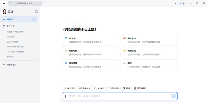The width and height of the screenshot is (207, 103).
Task: Open the AI 搜索 card title
Action: (x=72, y=38)
